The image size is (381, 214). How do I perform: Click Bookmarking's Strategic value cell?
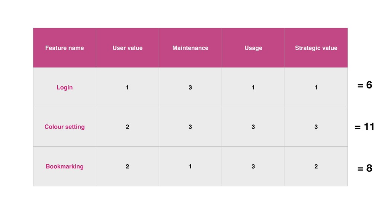click(316, 166)
